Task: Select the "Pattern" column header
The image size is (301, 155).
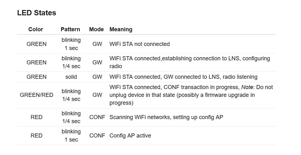Action: coord(70,29)
